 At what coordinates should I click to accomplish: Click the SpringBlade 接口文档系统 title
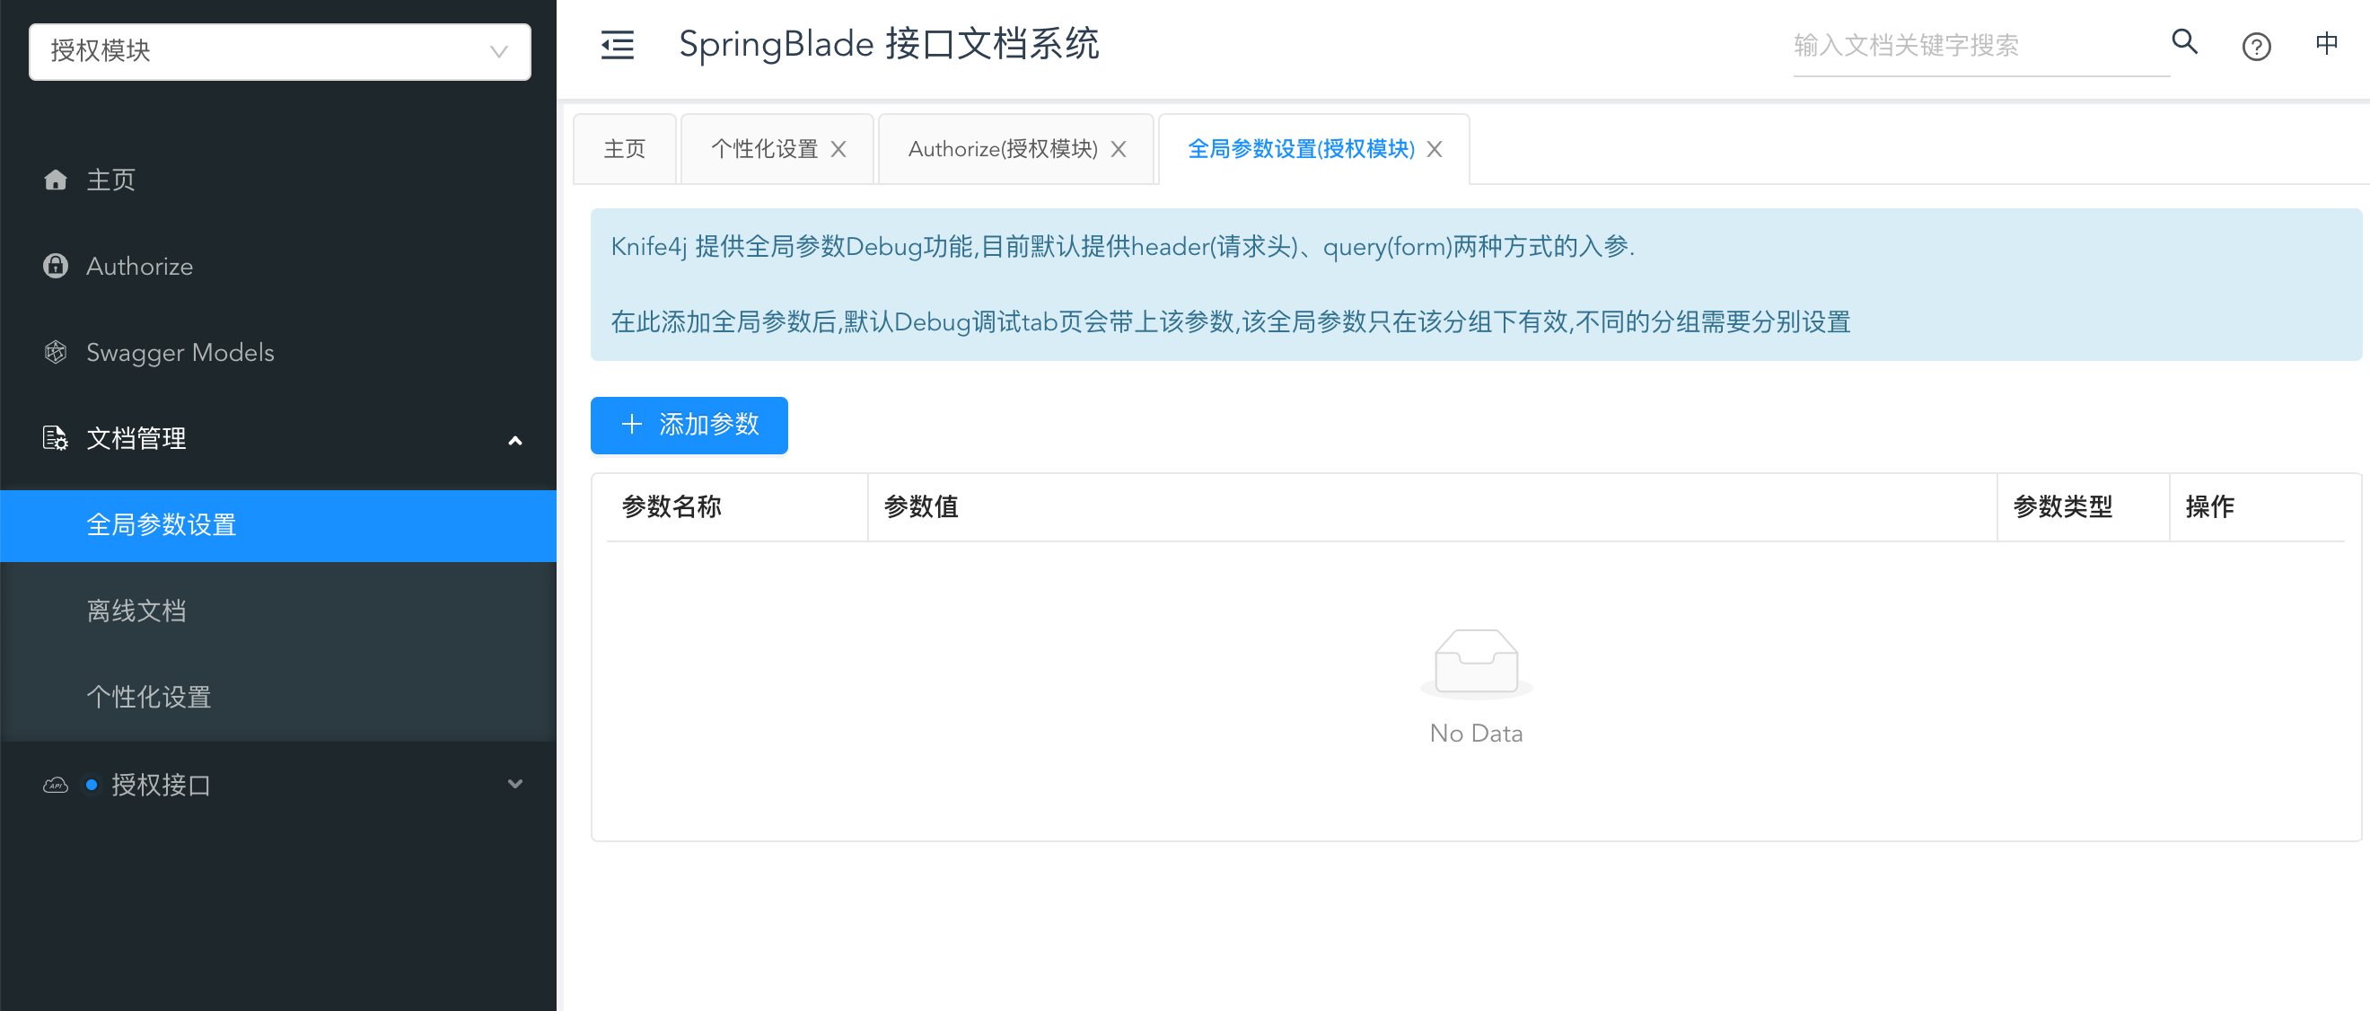(x=889, y=44)
